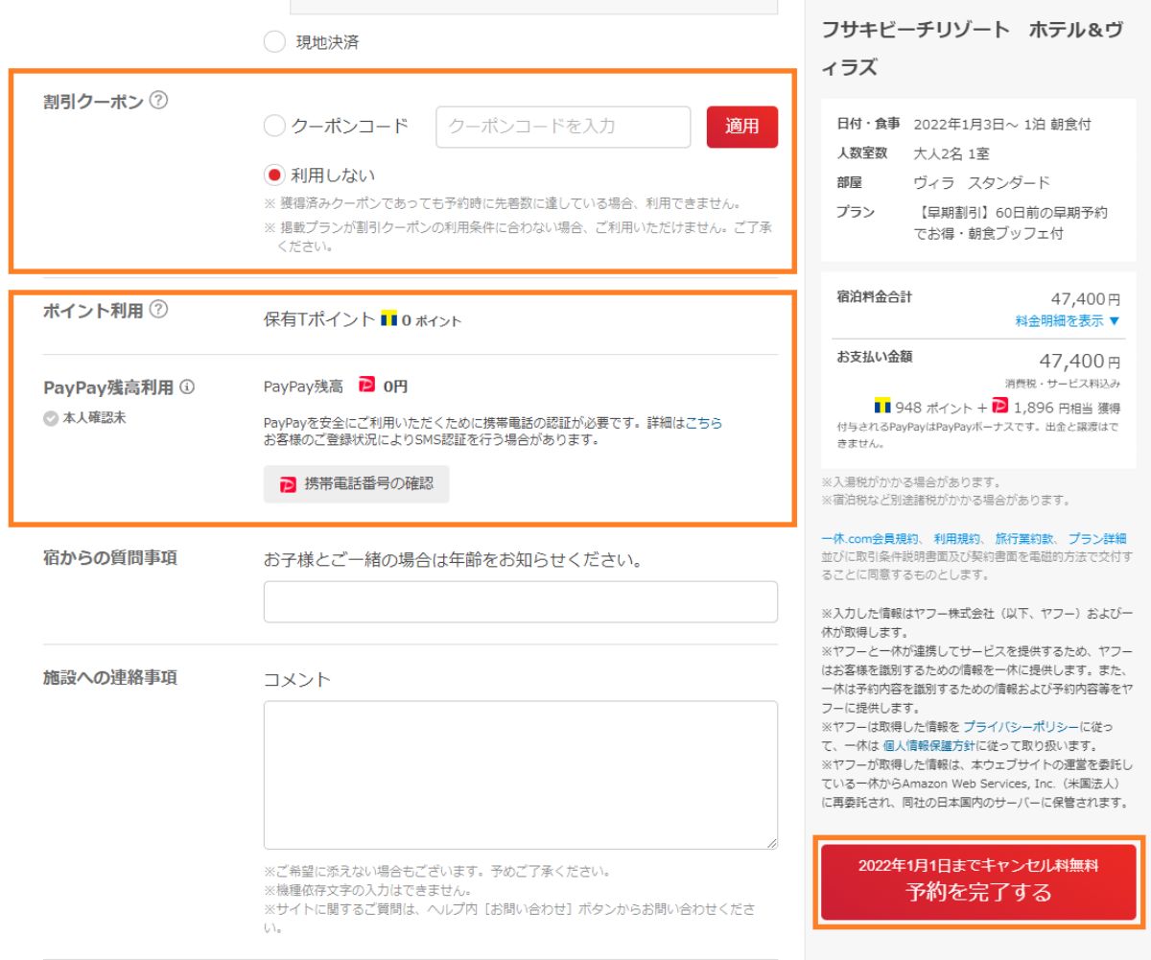Select the クーポンコード radio button
Image resolution: width=1151 pixels, height=960 pixels.
pyautogui.click(x=274, y=126)
